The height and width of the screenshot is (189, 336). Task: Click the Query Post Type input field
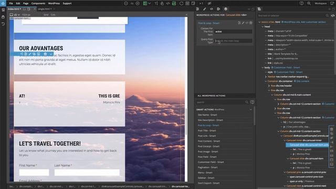[233, 41]
